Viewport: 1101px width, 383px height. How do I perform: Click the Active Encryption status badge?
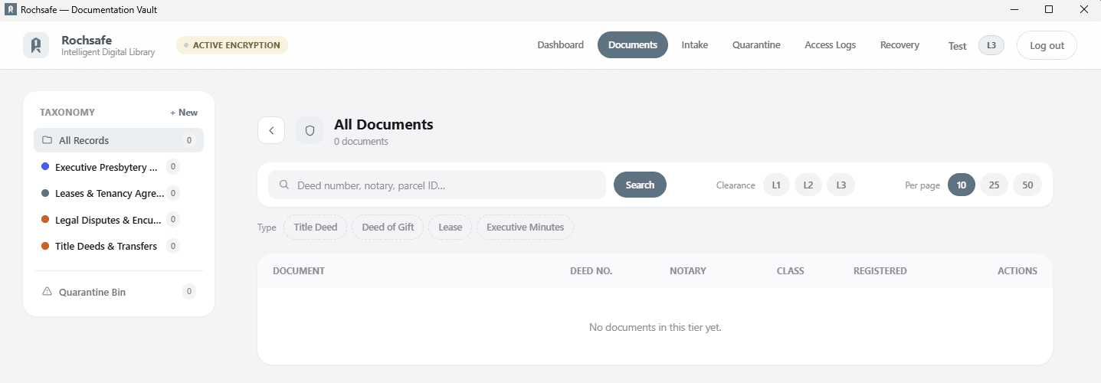[x=232, y=45]
